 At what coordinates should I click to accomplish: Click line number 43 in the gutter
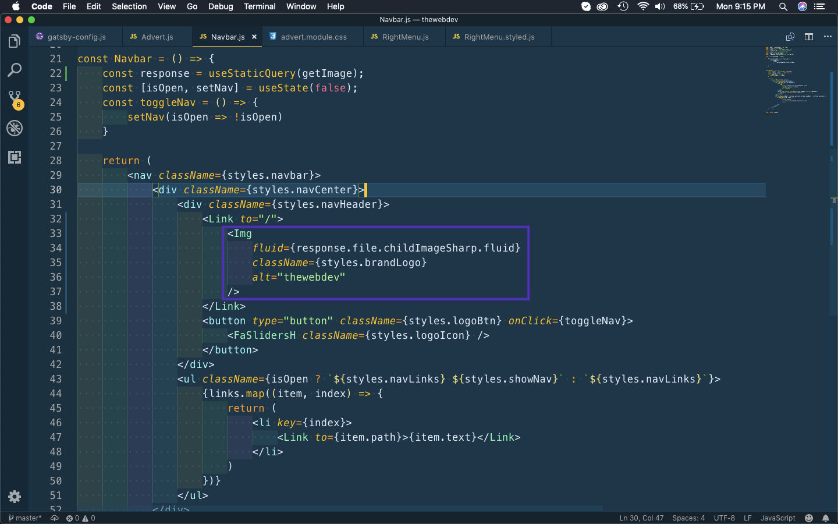[x=56, y=379]
